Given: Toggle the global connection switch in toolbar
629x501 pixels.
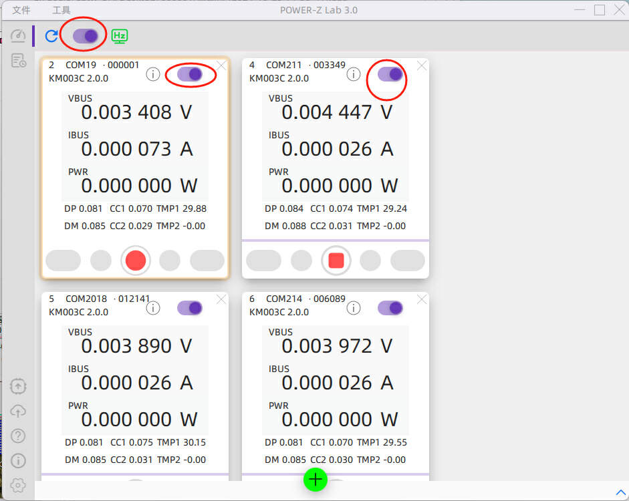Looking at the screenshot, I should (86, 36).
